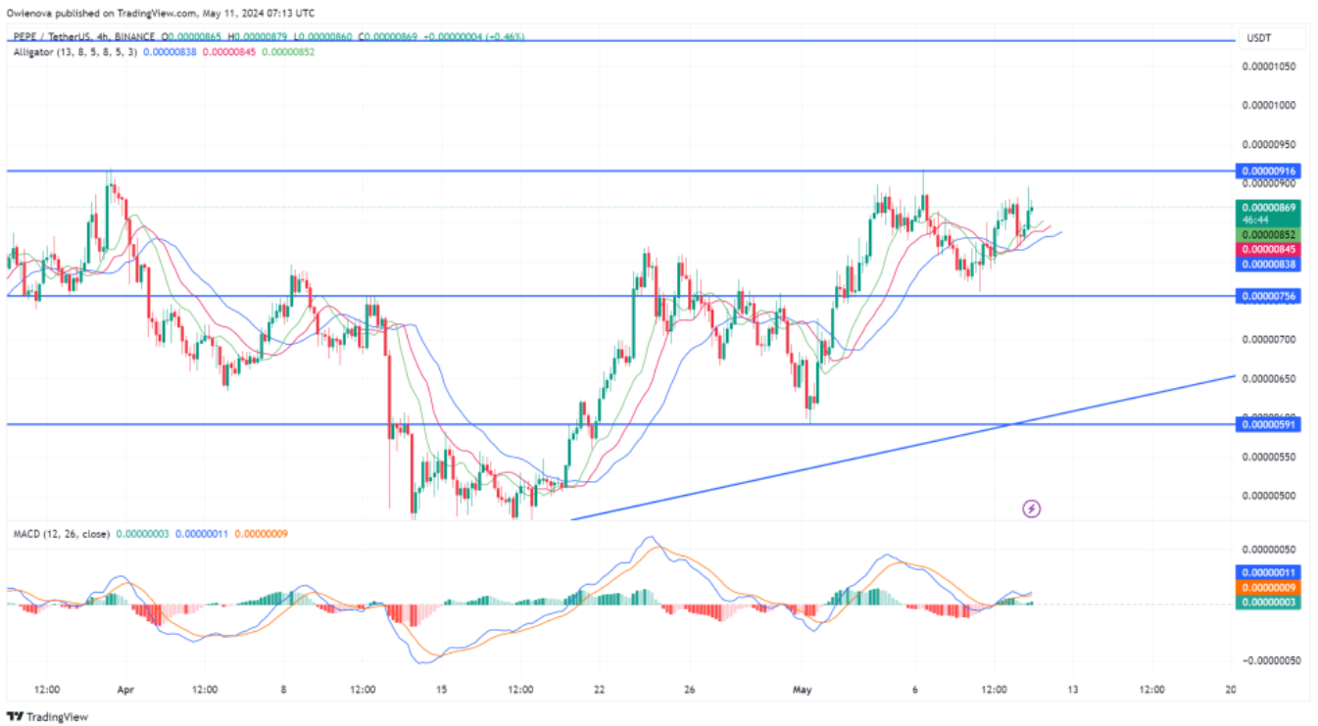Select the Alligator (13, 8, 5, 8, 5, 3) legend
This screenshot has width=1318, height=726.
74,51
